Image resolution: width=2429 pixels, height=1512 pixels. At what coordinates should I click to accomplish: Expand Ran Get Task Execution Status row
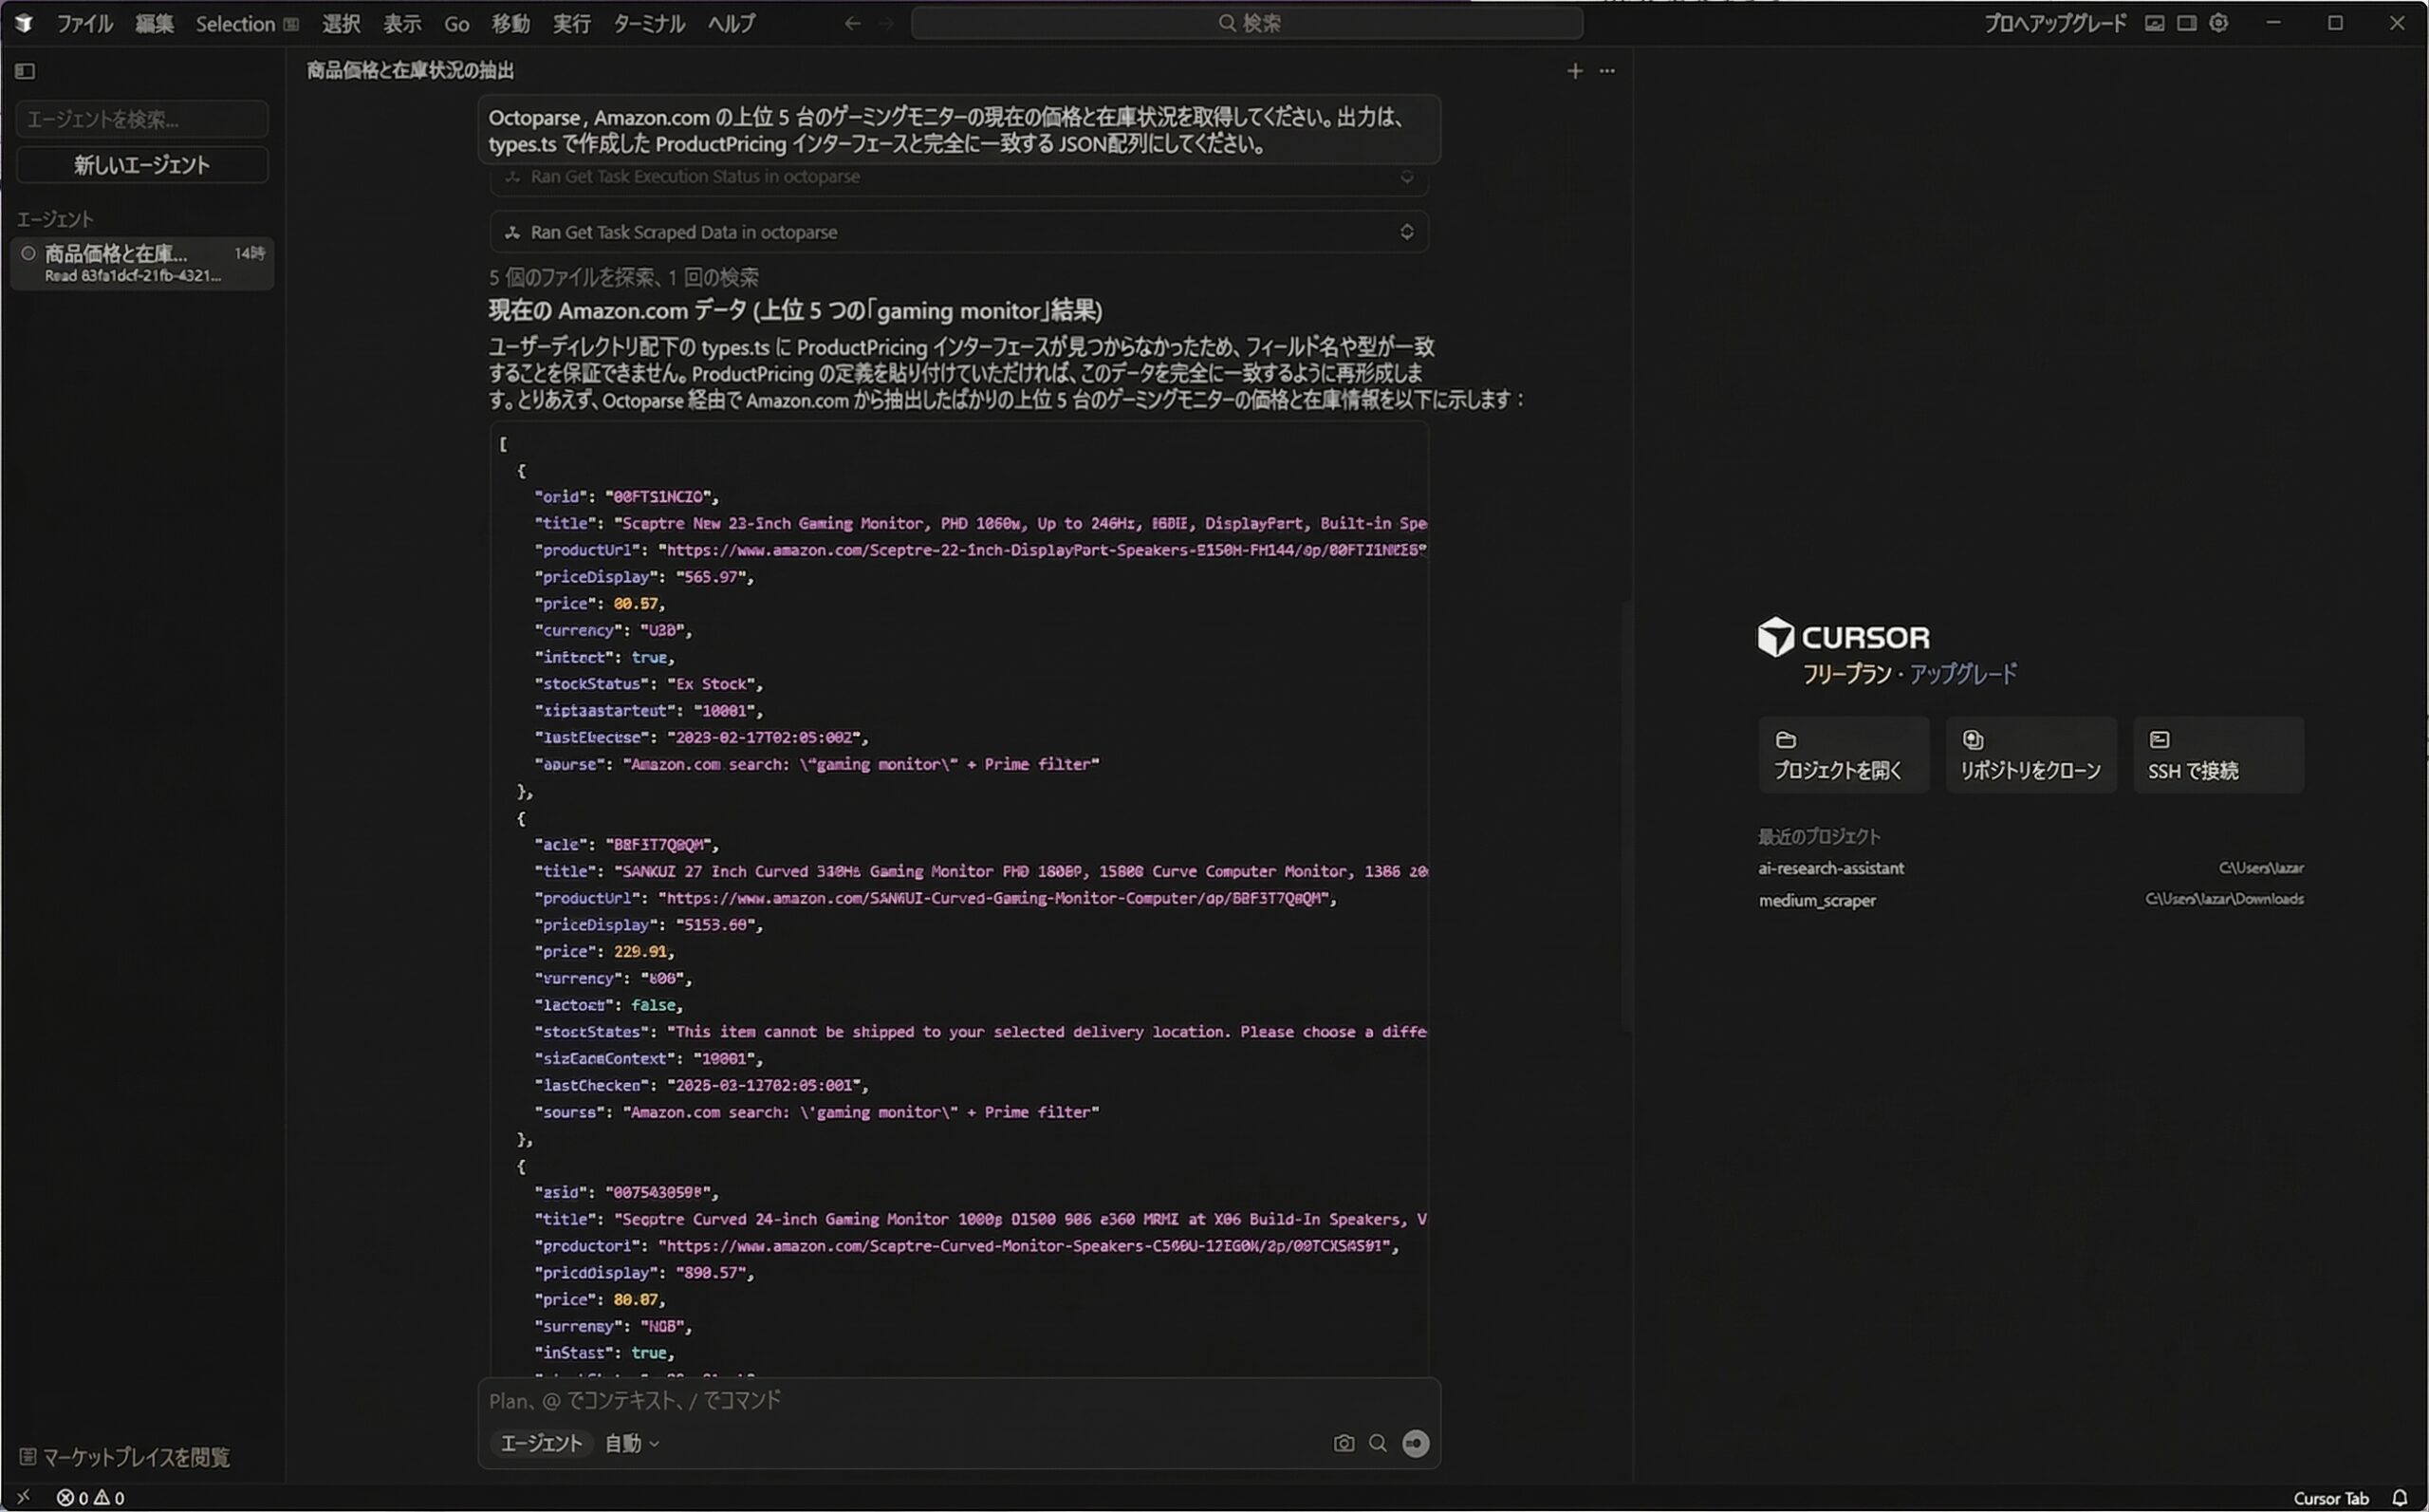coord(958,178)
